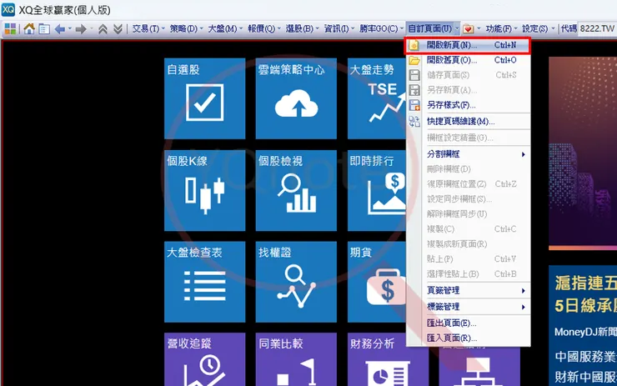Screen dimensions: 617x386
Task: Open the 營收追蹤 tile
Action: click(204, 359)
